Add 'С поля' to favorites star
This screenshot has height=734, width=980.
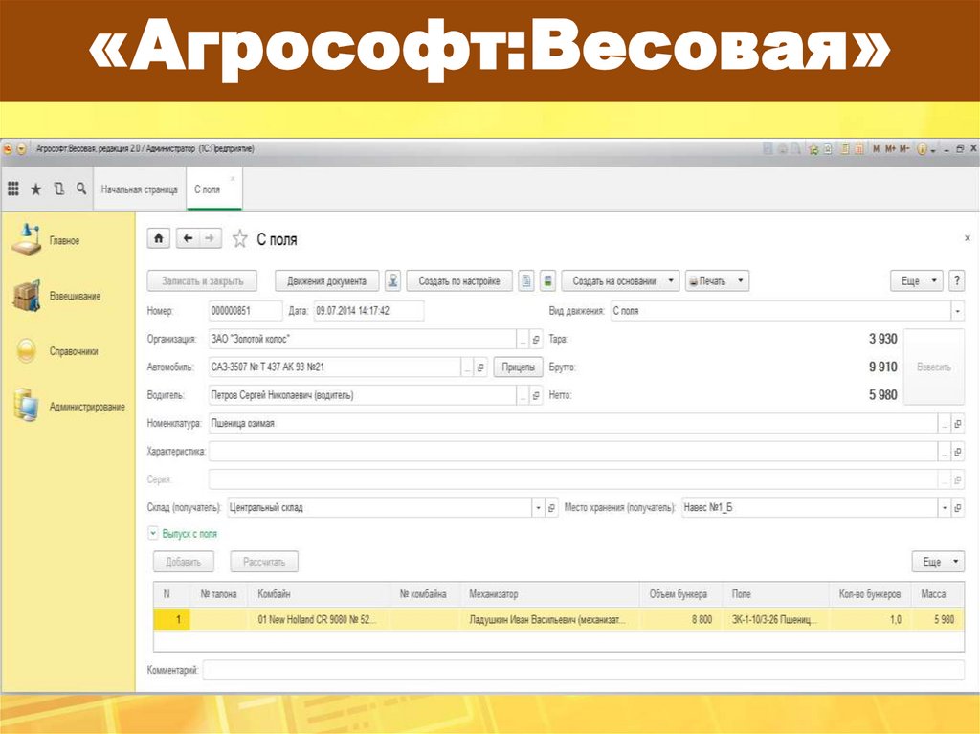click(240, 239)
